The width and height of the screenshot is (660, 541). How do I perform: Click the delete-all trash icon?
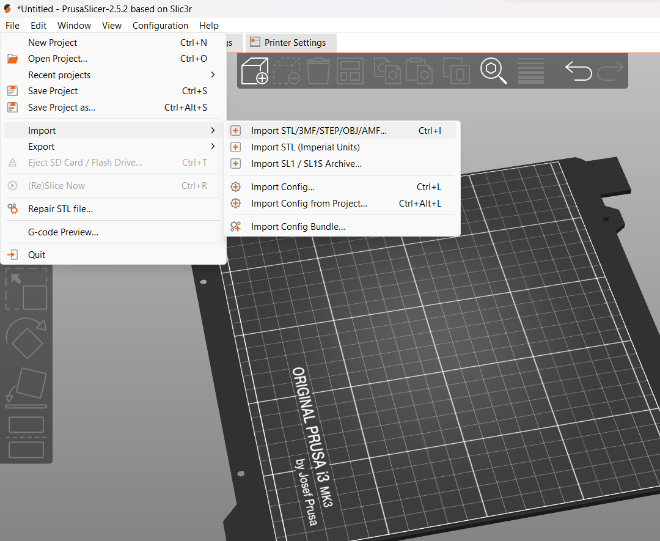[318, 71]
